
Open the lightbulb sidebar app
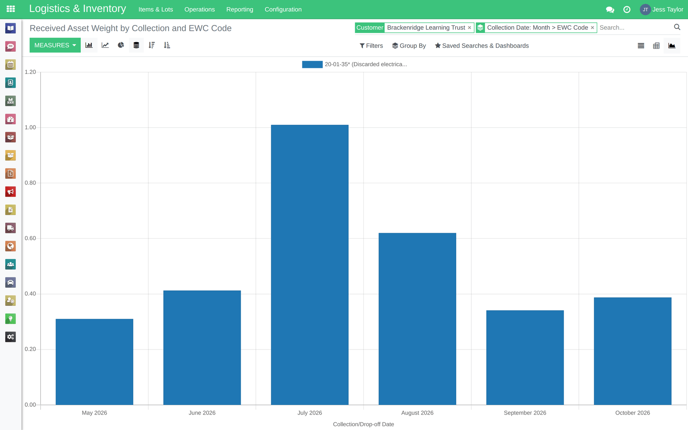[x=11, y=319]
